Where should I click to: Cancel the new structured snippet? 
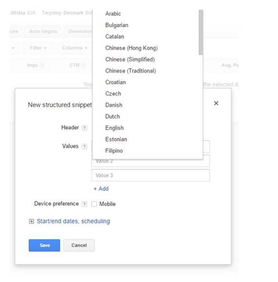tap(79, 245)
